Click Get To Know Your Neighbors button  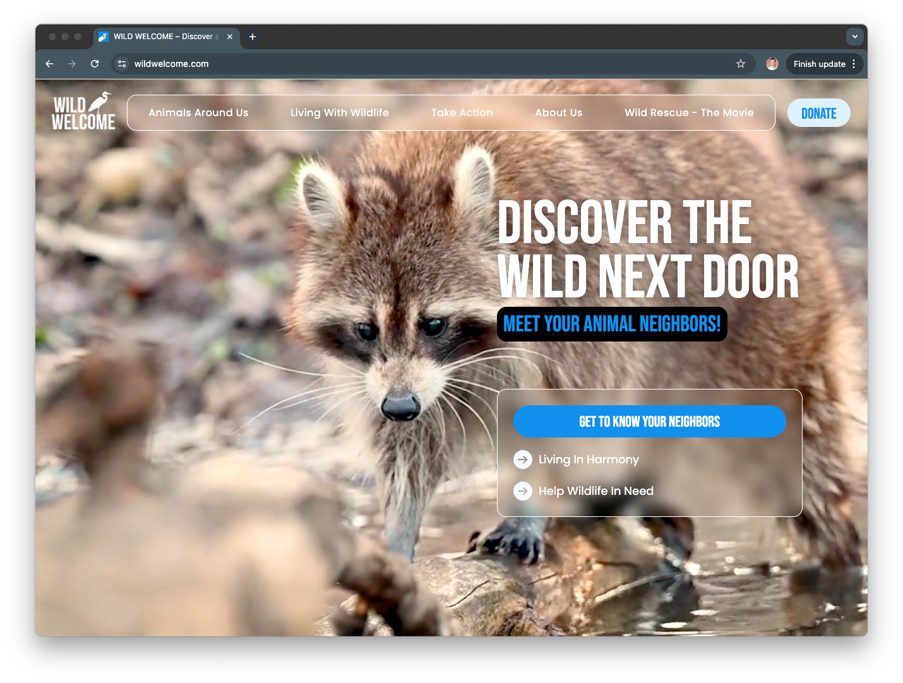pos(650,422)
